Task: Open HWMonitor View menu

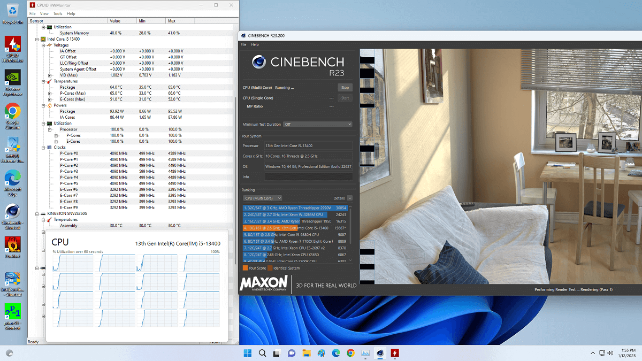Action: click(44, 13)
